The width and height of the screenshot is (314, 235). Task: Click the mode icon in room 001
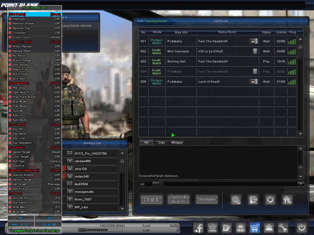click(x=253, y=41)
